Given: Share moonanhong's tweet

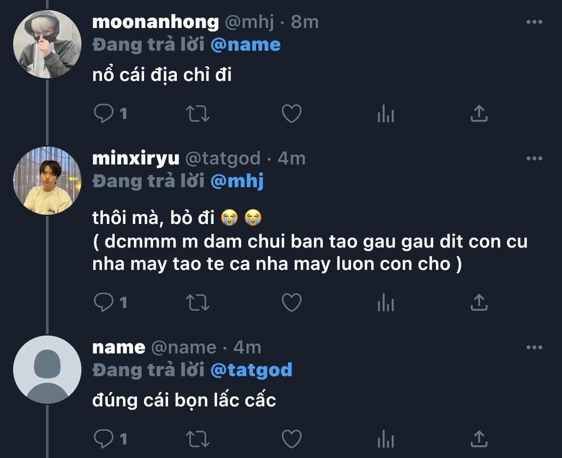Looking at the screenshot, I should (479, 114).
